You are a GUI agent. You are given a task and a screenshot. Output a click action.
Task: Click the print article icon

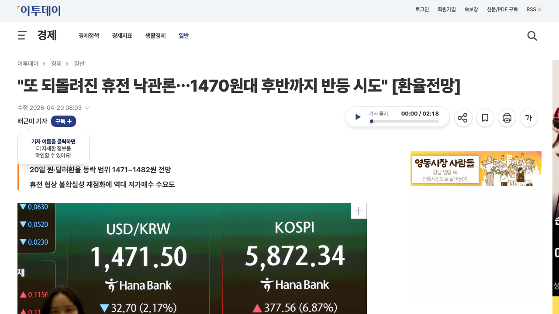(x=507, y=118)
